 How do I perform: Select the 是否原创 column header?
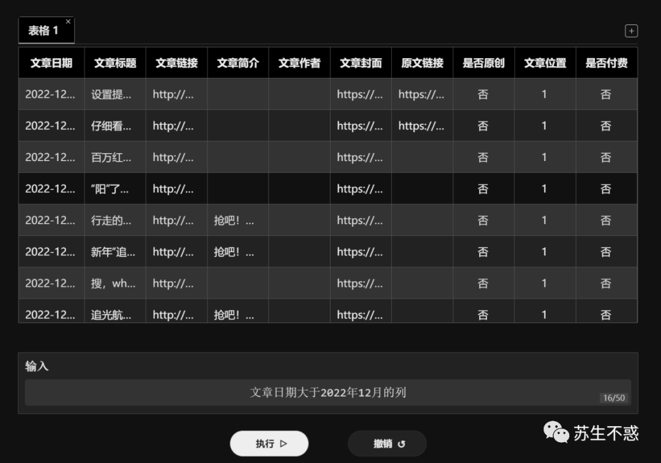pos(483,62)
